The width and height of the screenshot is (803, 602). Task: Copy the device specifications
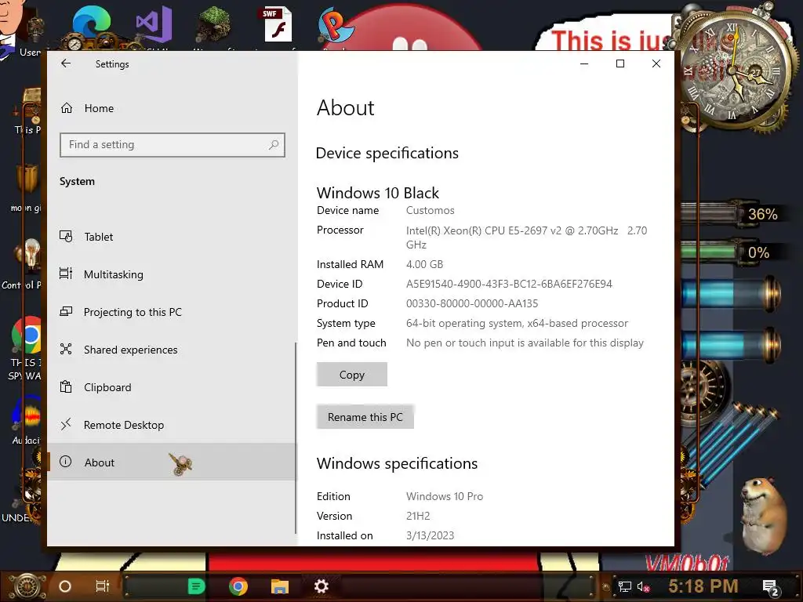coord(352,375)
